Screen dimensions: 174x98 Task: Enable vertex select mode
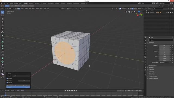tap(15, 8)
